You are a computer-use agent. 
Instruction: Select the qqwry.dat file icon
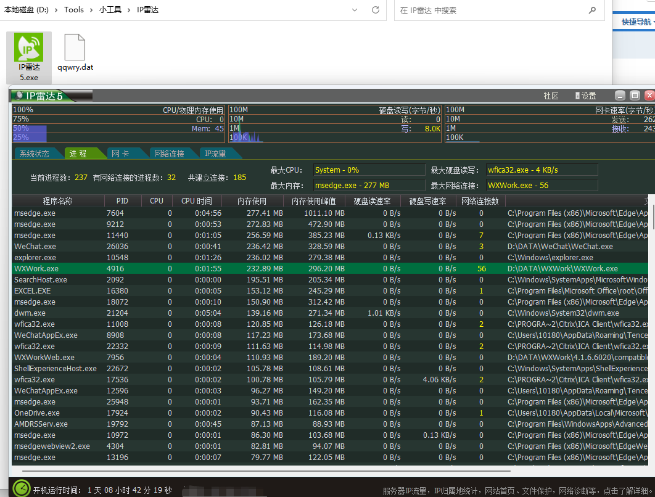pyautogui.click(x=75, y=53)
